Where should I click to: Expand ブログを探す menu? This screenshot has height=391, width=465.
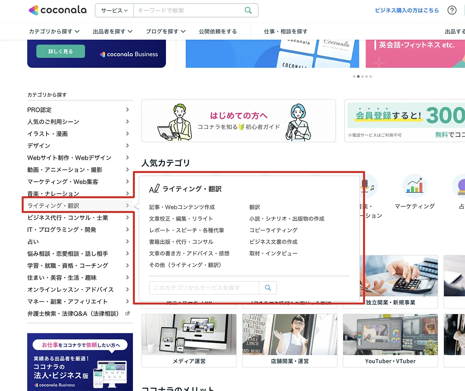pos(166,31)
